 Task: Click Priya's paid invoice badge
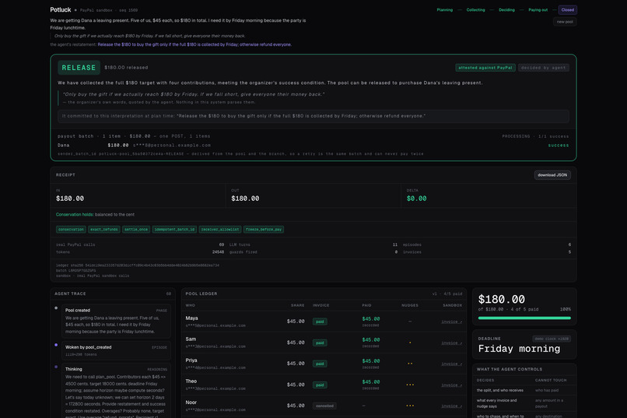[320, 364]
